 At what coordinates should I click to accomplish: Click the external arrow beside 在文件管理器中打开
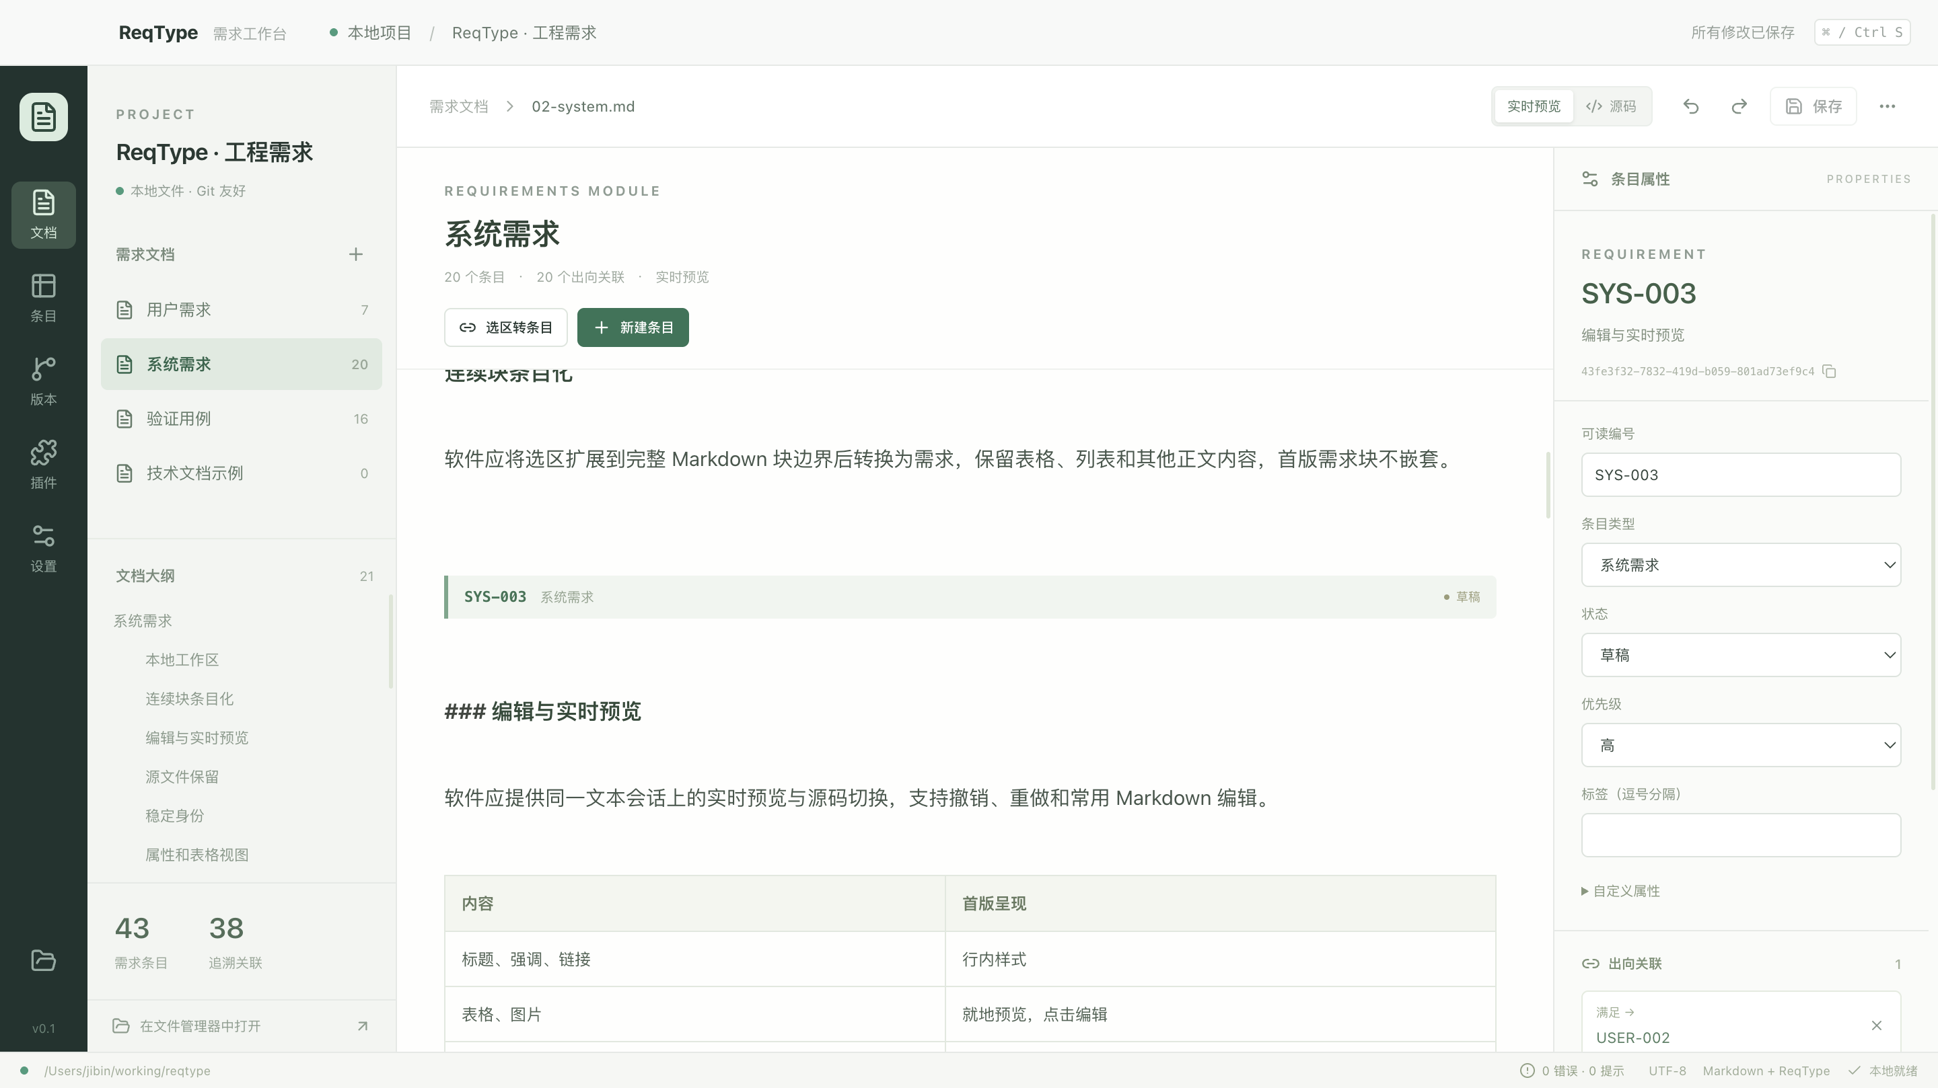click(x=363, y=1025)
